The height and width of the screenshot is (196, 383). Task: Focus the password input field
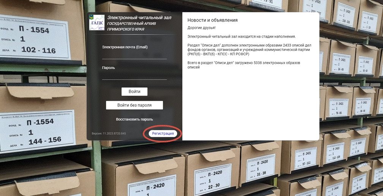[134, 75]
